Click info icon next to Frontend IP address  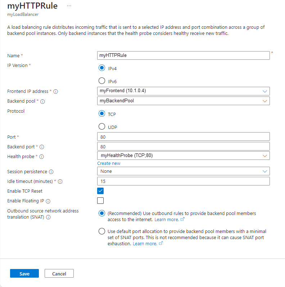55,92
